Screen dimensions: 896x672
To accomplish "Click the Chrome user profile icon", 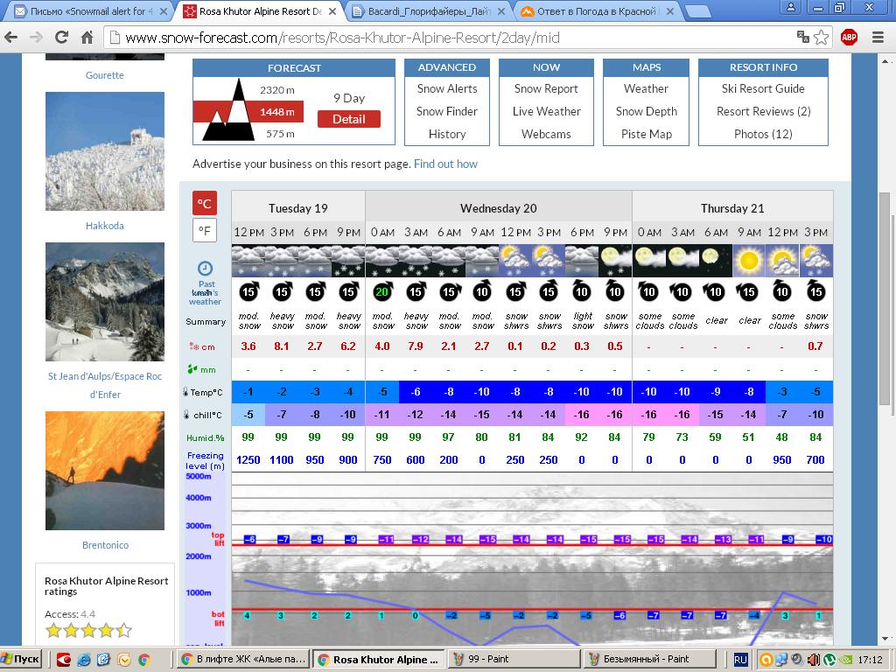I will [x=791, y=8].
